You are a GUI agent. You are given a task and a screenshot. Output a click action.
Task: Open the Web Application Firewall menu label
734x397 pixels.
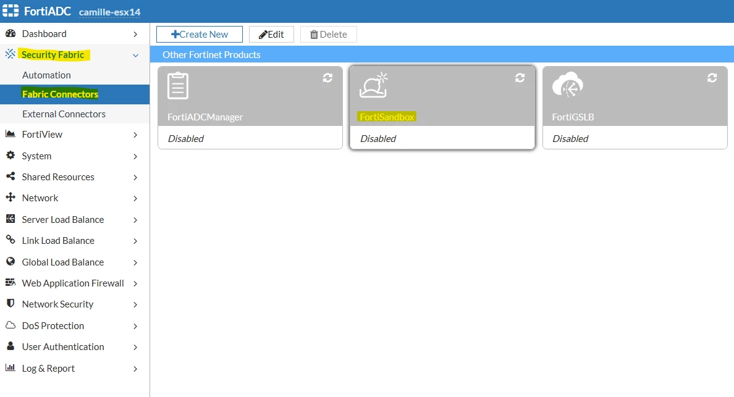73,283
